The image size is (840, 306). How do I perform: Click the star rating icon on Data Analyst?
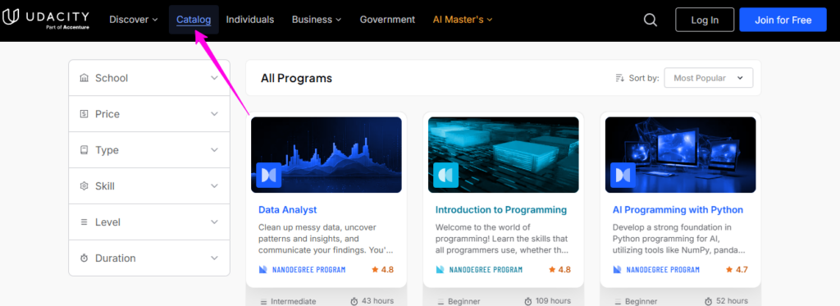[x=375, y=270]
